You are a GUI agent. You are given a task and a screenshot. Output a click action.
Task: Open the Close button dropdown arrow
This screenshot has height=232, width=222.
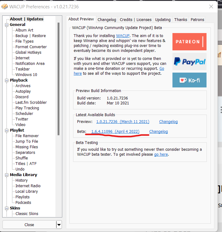[x=59, y=225]
